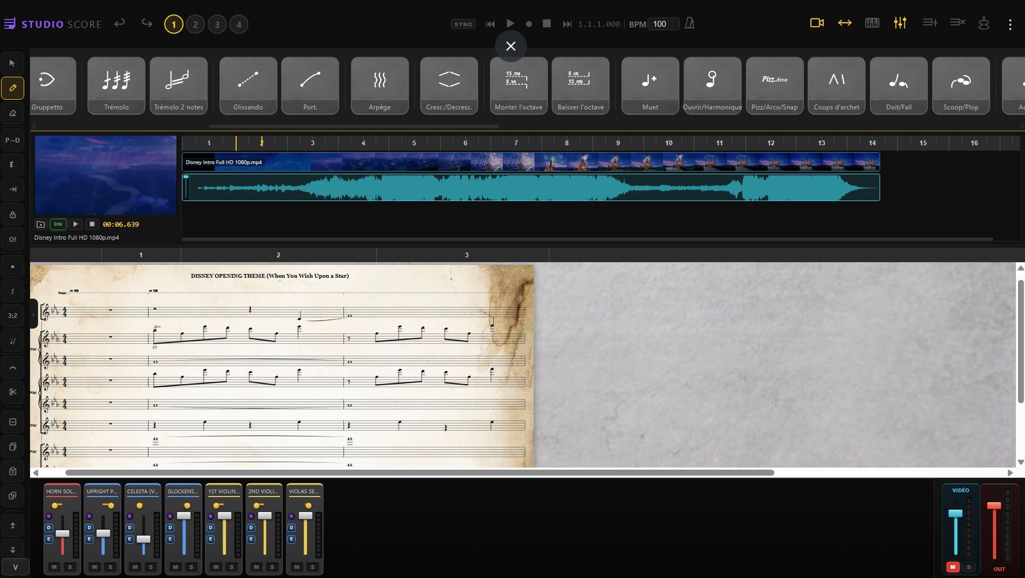This screenshot has width=1025, height=578.
Task: Collapse panel with the V button
Action: [x=15, y=567]
